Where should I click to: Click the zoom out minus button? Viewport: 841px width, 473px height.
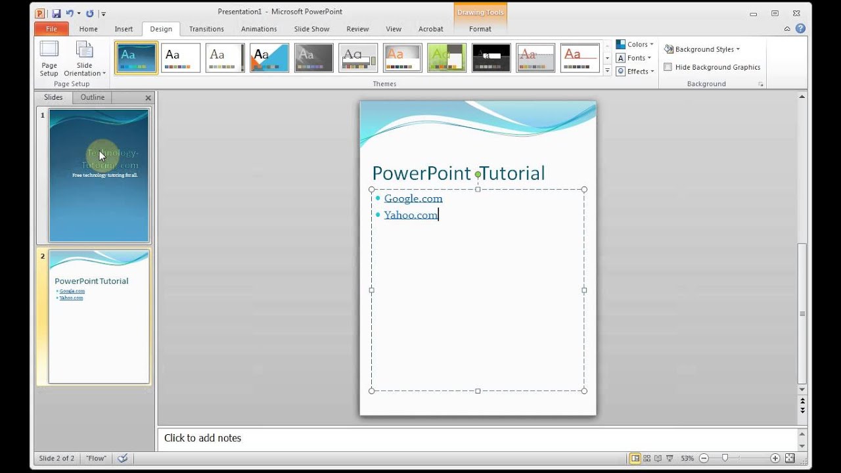click(704, 459)
